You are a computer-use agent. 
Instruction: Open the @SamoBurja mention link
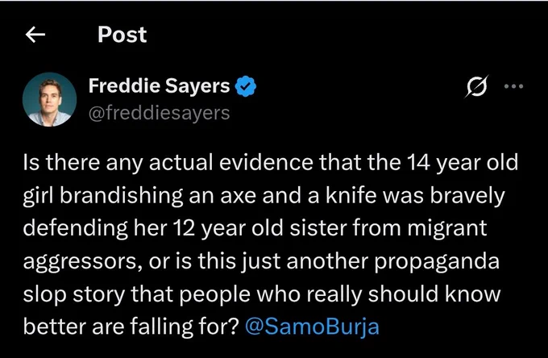pos(312,327)
